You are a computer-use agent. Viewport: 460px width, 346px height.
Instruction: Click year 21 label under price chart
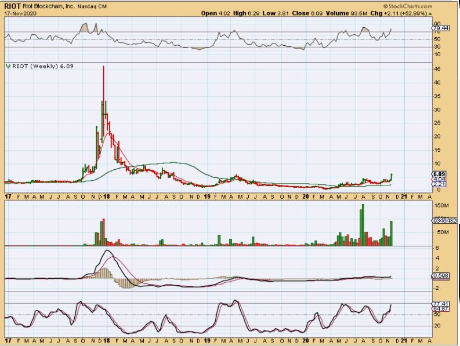404,196
